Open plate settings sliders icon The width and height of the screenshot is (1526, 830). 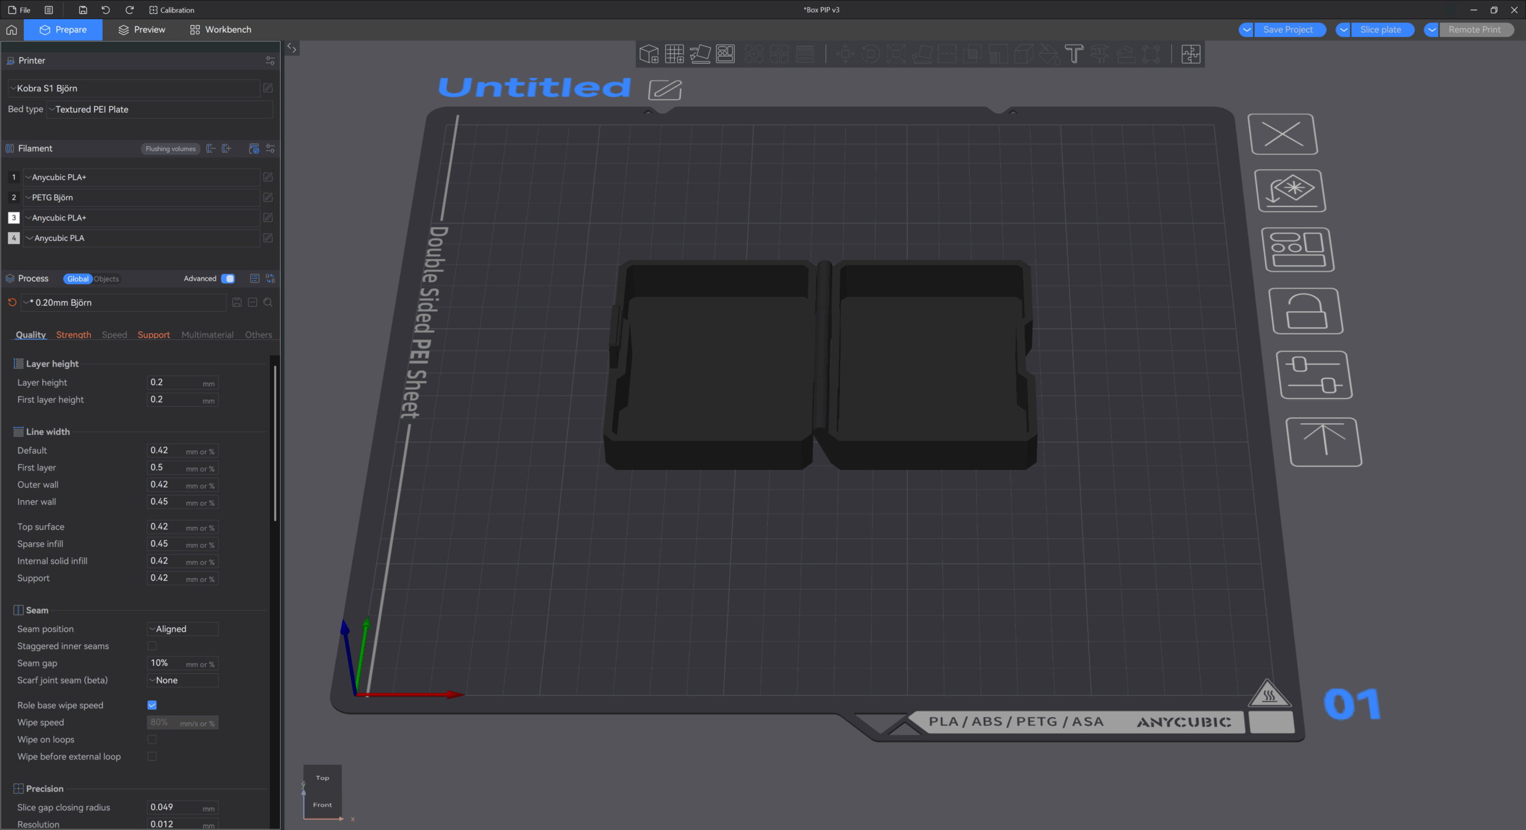point(1314,375)
